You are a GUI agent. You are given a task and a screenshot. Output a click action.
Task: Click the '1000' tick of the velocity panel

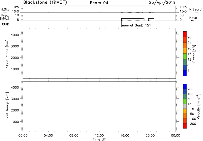15,122
